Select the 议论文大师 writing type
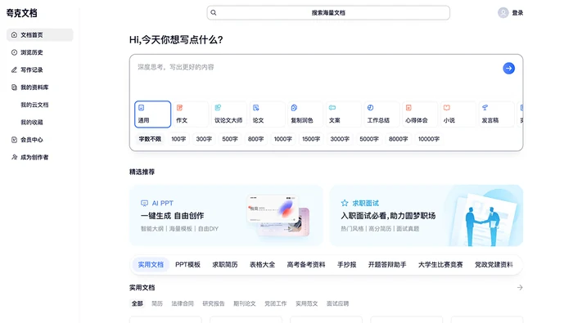Viewport: 573px width, 323px height. click(x=229, y=114)
